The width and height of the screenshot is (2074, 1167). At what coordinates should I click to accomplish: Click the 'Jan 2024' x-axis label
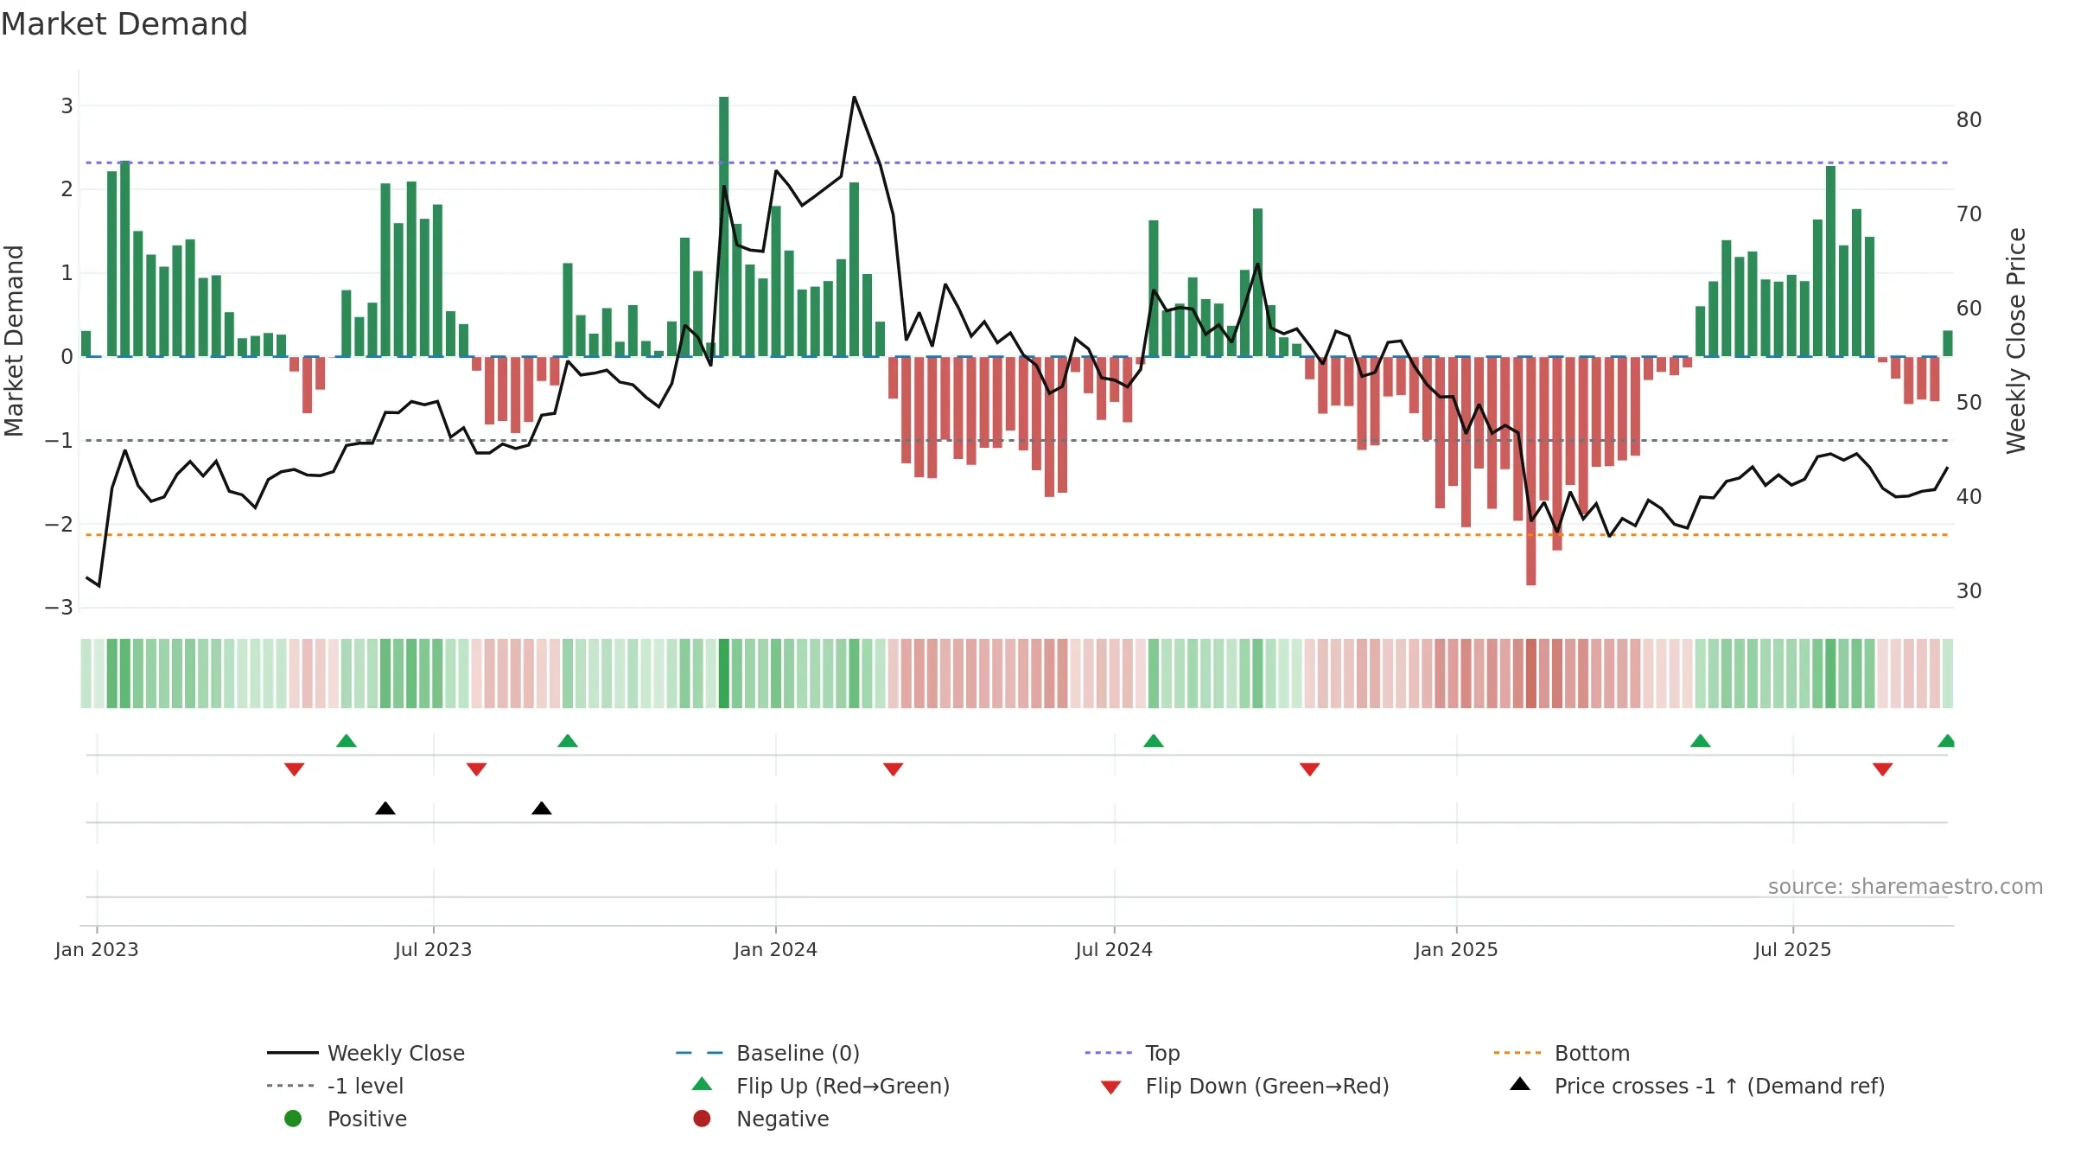(776, 949)
